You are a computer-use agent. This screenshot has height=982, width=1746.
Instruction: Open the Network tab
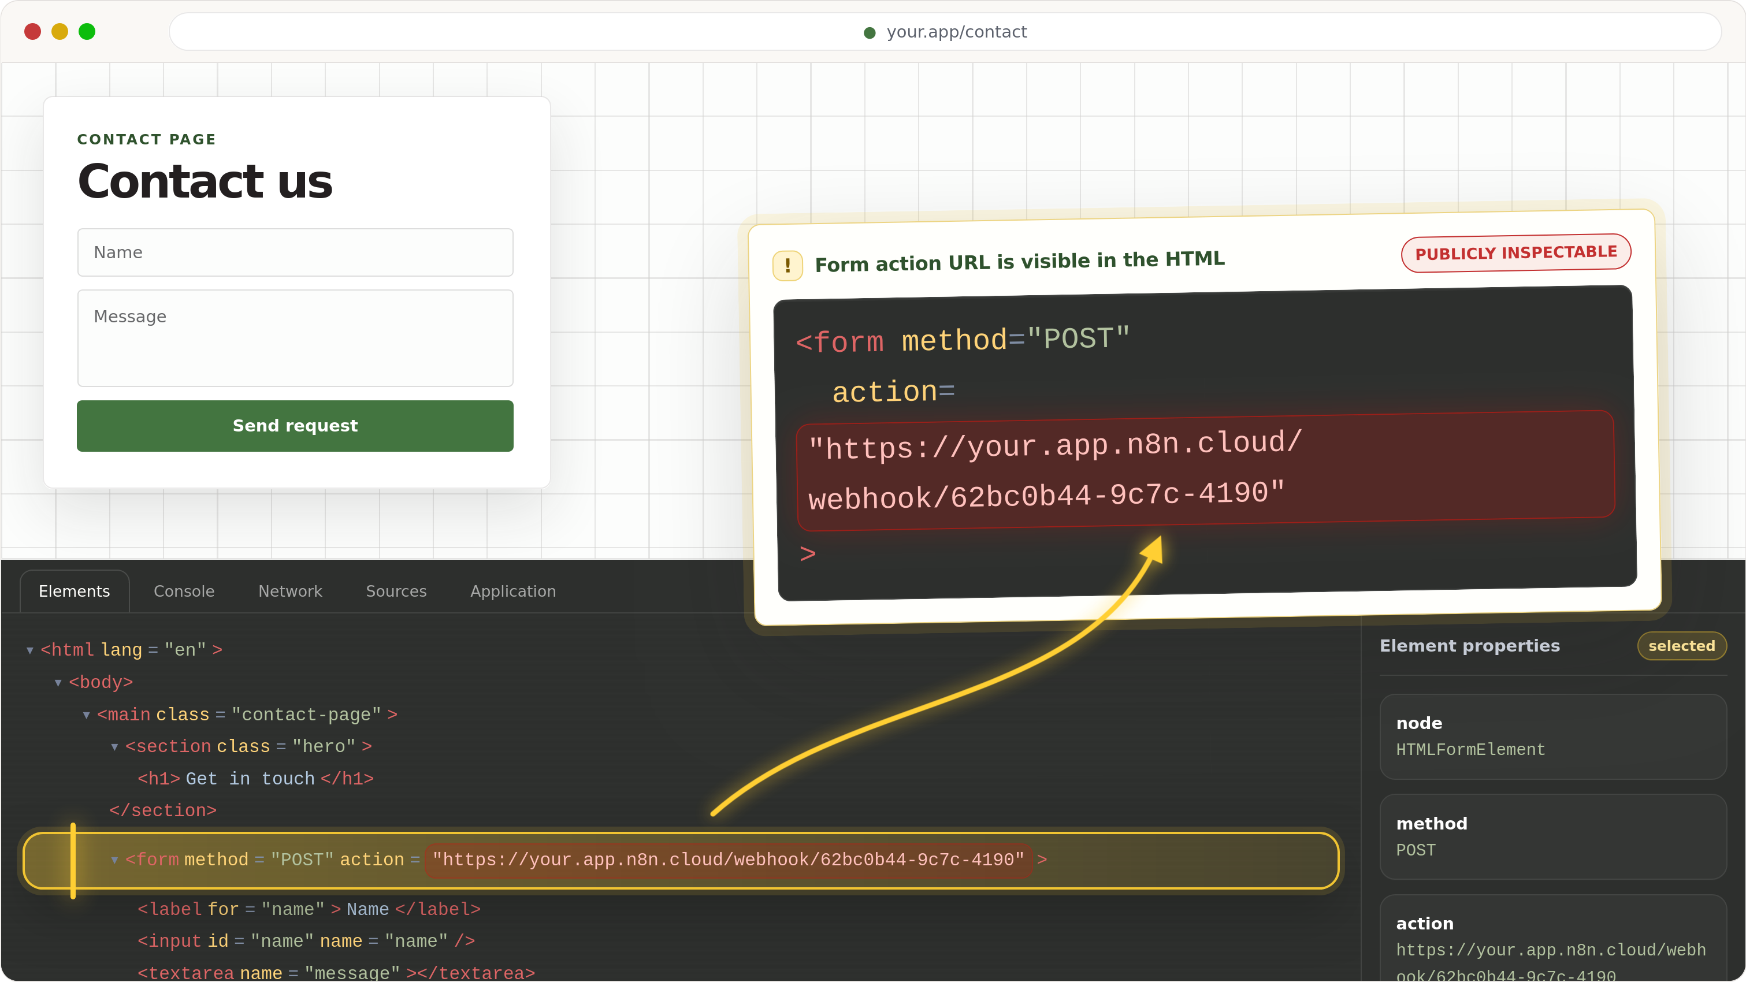[290, 591]
